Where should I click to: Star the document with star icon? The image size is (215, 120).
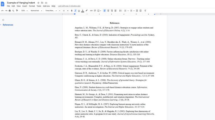pos(38,3)
